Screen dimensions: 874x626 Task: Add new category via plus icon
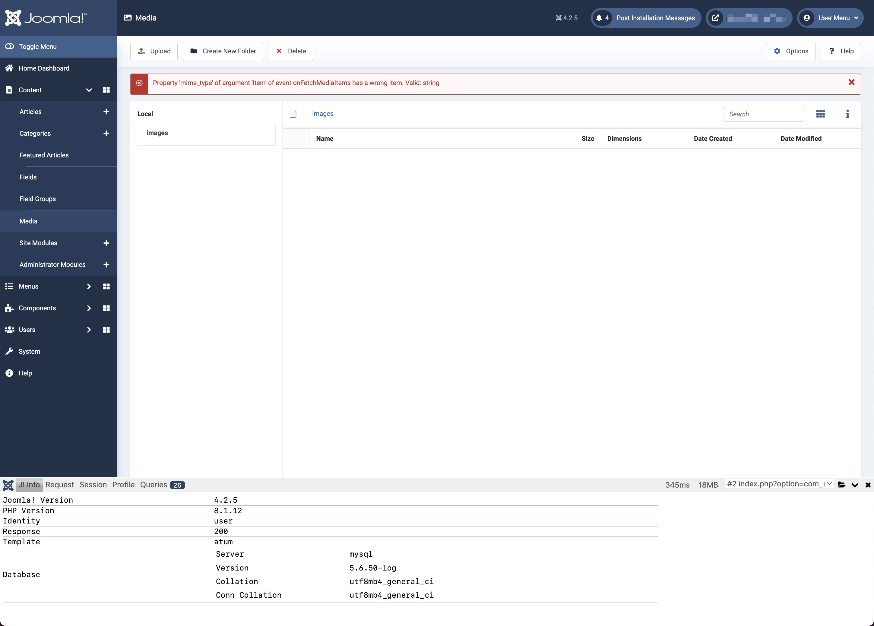106,133
